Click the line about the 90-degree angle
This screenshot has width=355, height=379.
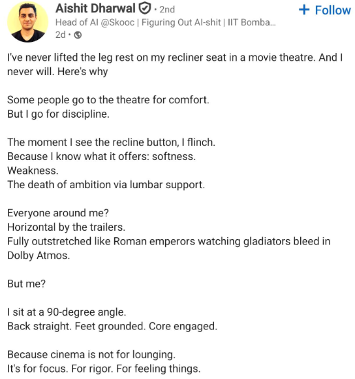pos(67,312)
